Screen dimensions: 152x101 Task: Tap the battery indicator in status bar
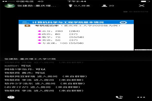point(145,1)
